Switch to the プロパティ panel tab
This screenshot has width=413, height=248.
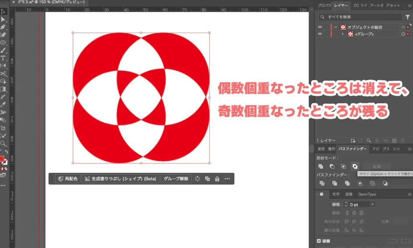pos(324,6)
